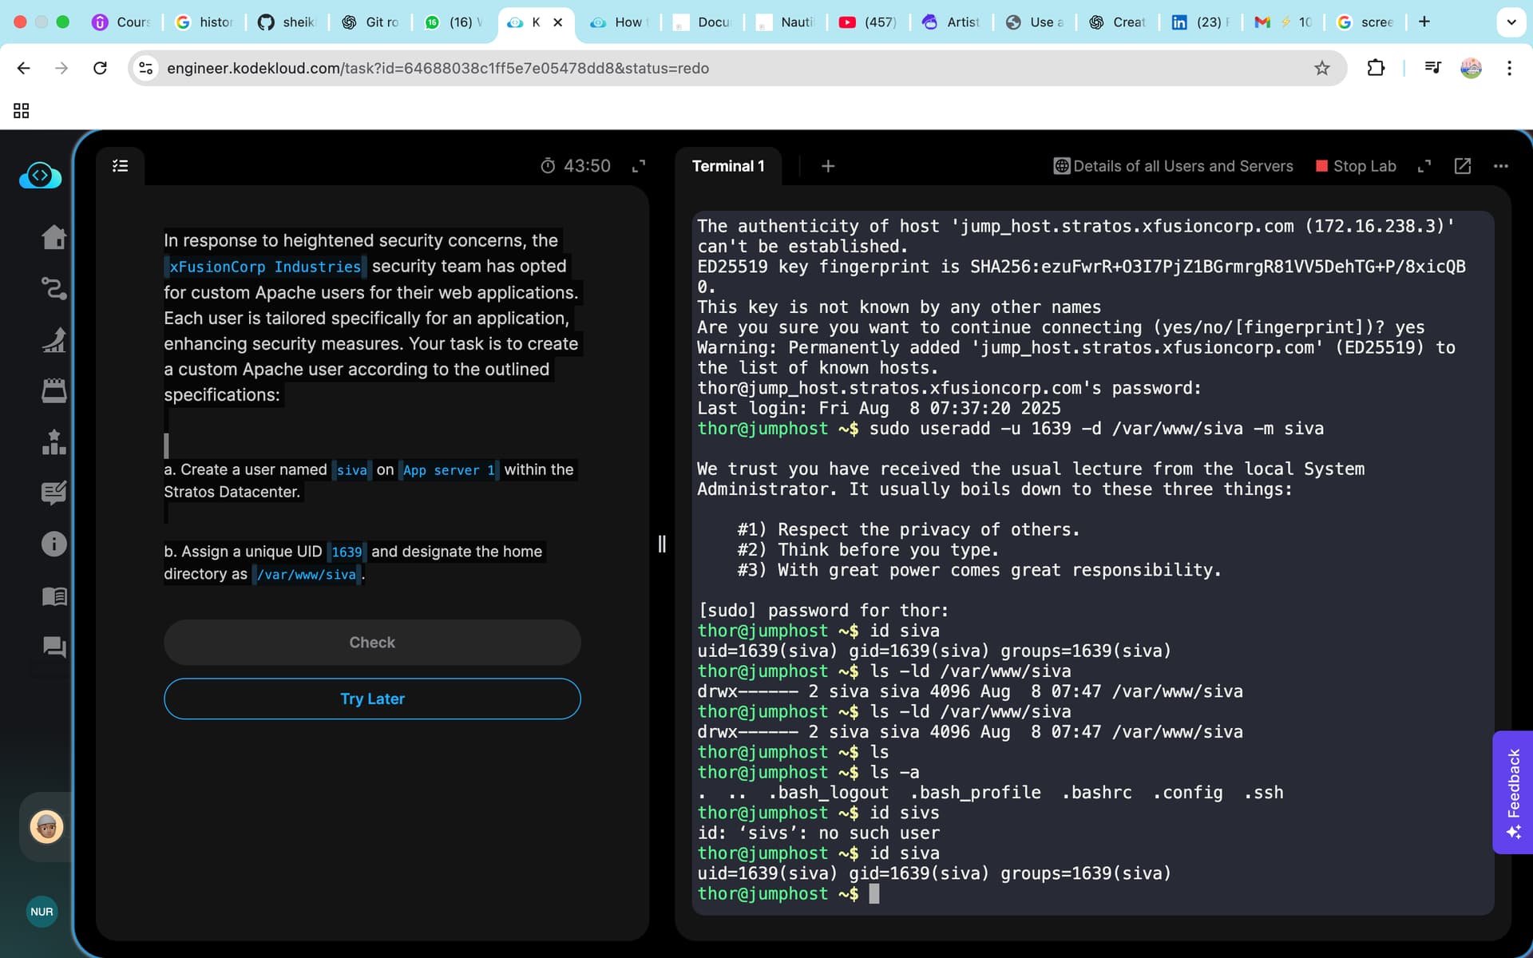Click the Try Later button
1533x958 pixels.
pyautogui.click(x=372, y=699)
